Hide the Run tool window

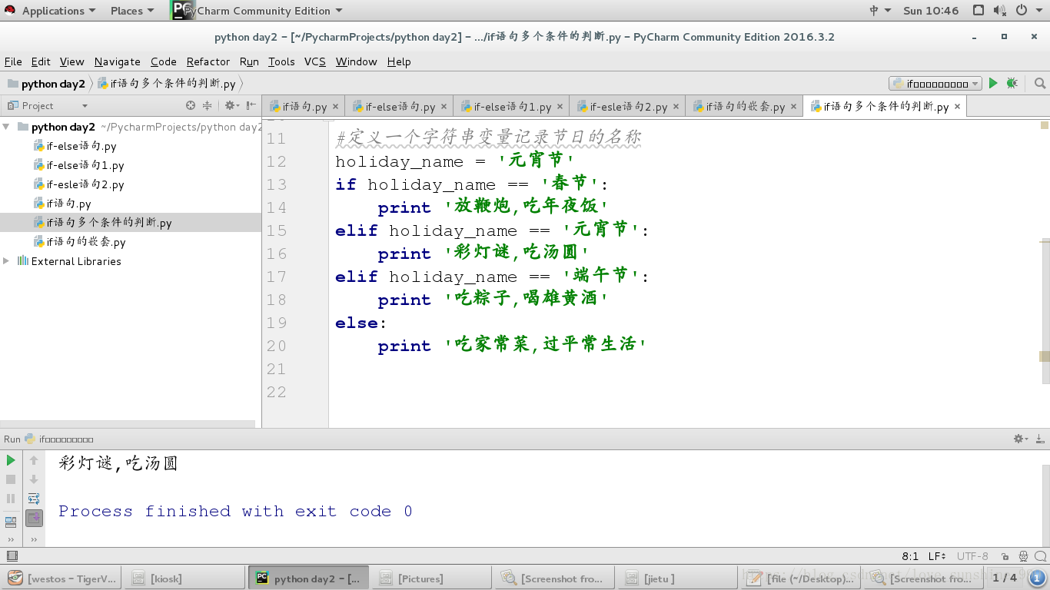coord(1039,439)
